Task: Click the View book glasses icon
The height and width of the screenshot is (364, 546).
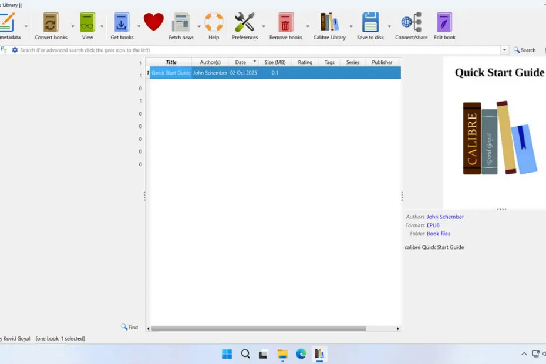Action: (87, 23)
